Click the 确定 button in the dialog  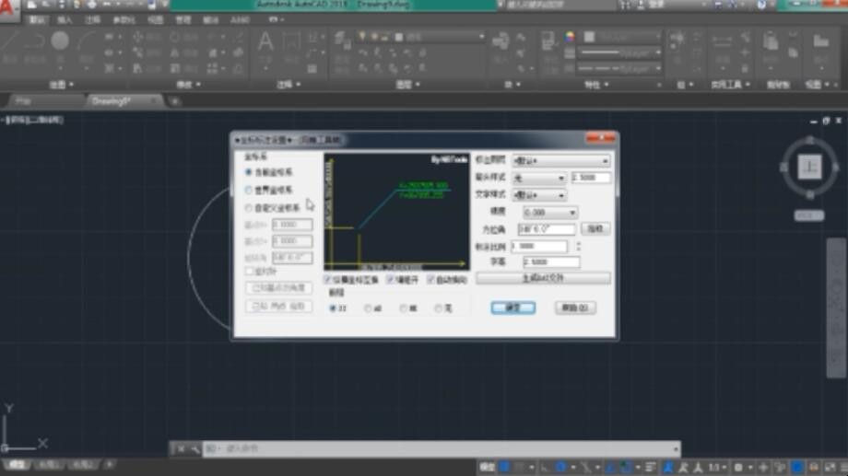[x=513, y=308]
